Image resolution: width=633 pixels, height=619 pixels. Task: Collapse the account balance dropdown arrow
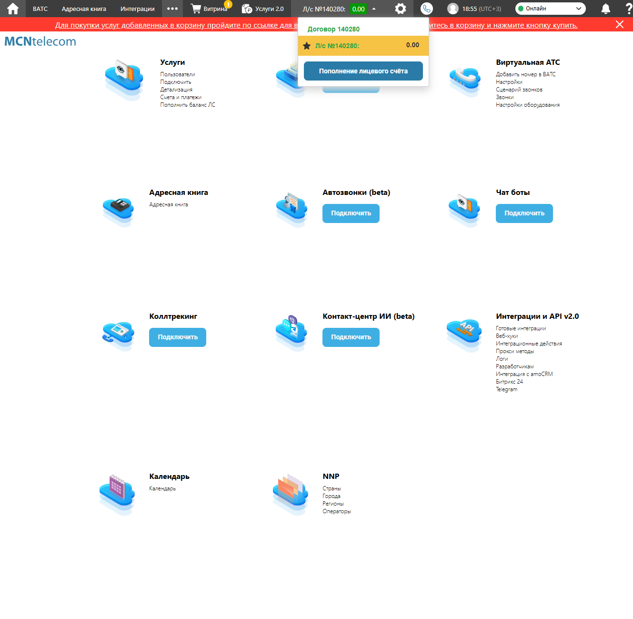(374, 9)
